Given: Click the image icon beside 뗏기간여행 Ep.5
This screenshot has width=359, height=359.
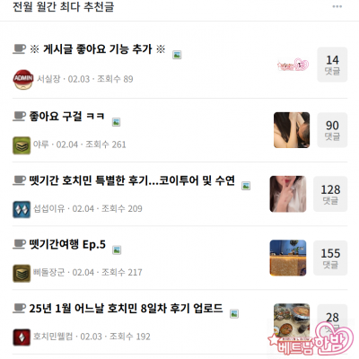Looking at the screenshot, I should point(117,250).
